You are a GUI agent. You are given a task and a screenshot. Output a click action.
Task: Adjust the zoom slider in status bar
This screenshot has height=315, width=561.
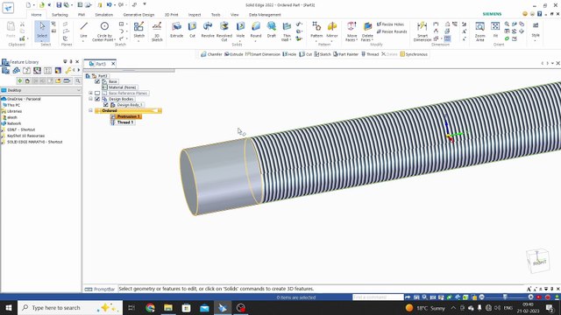pyautogui.click(x=505, y=297)
